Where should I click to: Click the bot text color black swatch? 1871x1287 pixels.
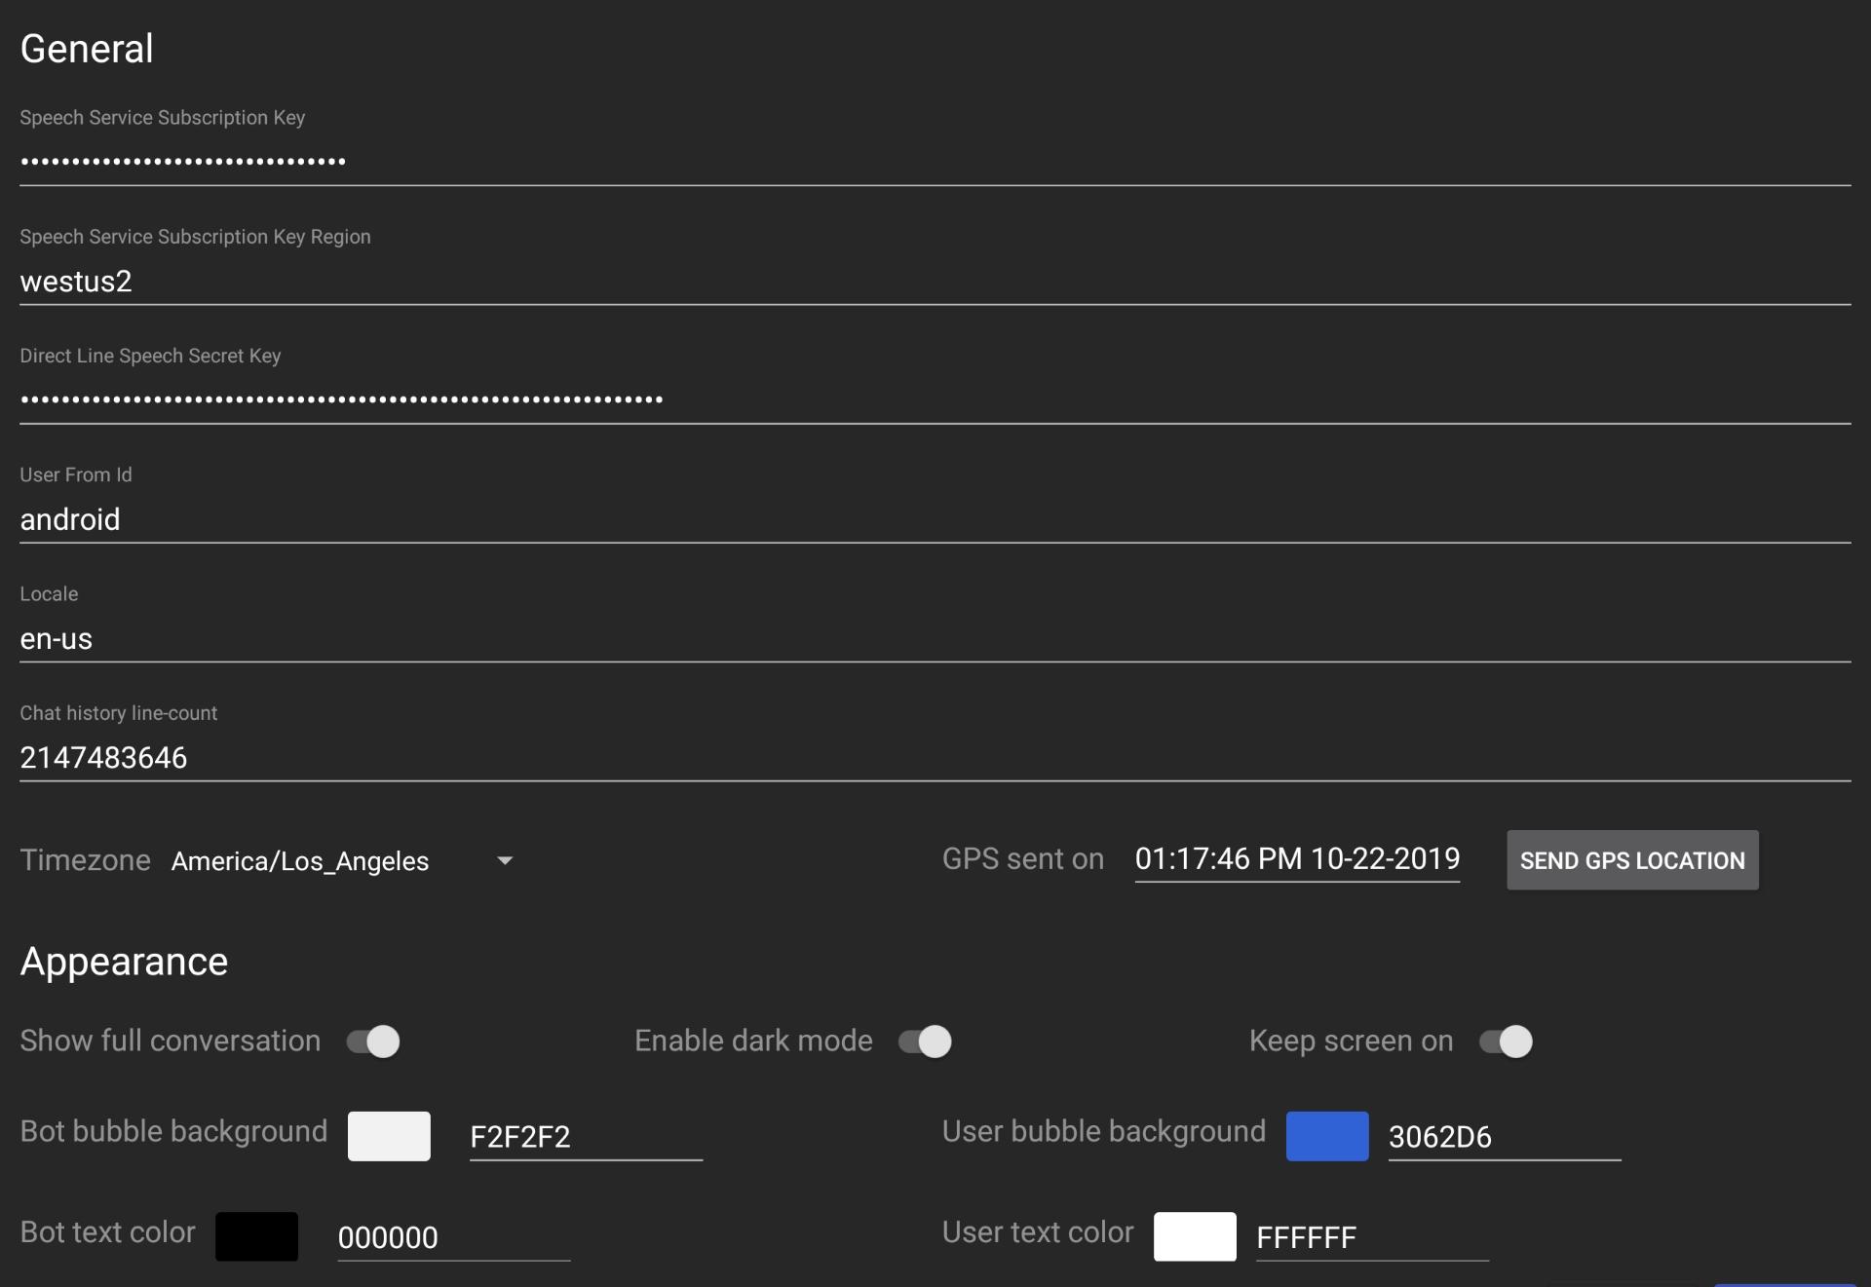click(x=257, y=1235)
